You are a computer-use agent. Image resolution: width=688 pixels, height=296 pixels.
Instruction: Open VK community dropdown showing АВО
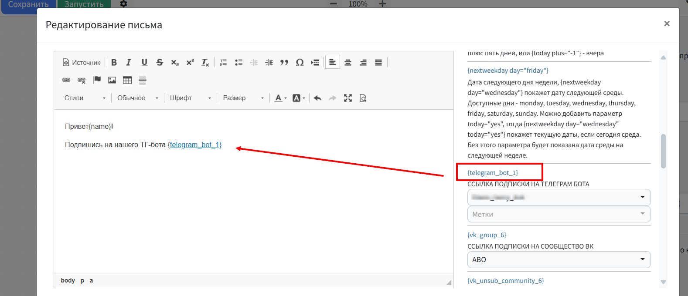(x=559, y=259)
